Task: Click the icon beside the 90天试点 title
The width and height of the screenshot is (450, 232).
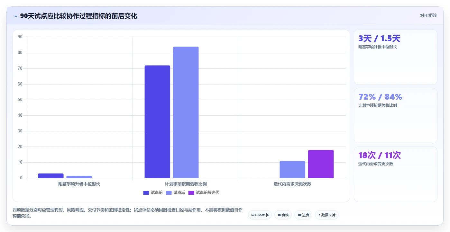Action: click(x=15, y=16)
